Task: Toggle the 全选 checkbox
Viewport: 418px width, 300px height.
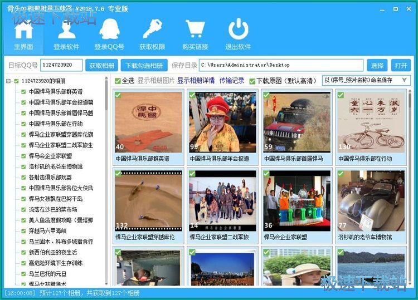Action: [118, 81]
